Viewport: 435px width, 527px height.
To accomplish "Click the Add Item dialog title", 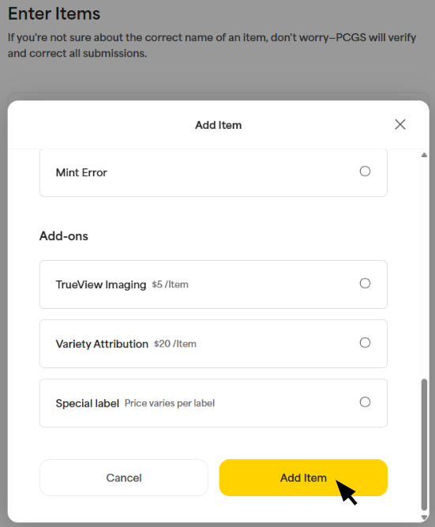I will tap(219, 125).
